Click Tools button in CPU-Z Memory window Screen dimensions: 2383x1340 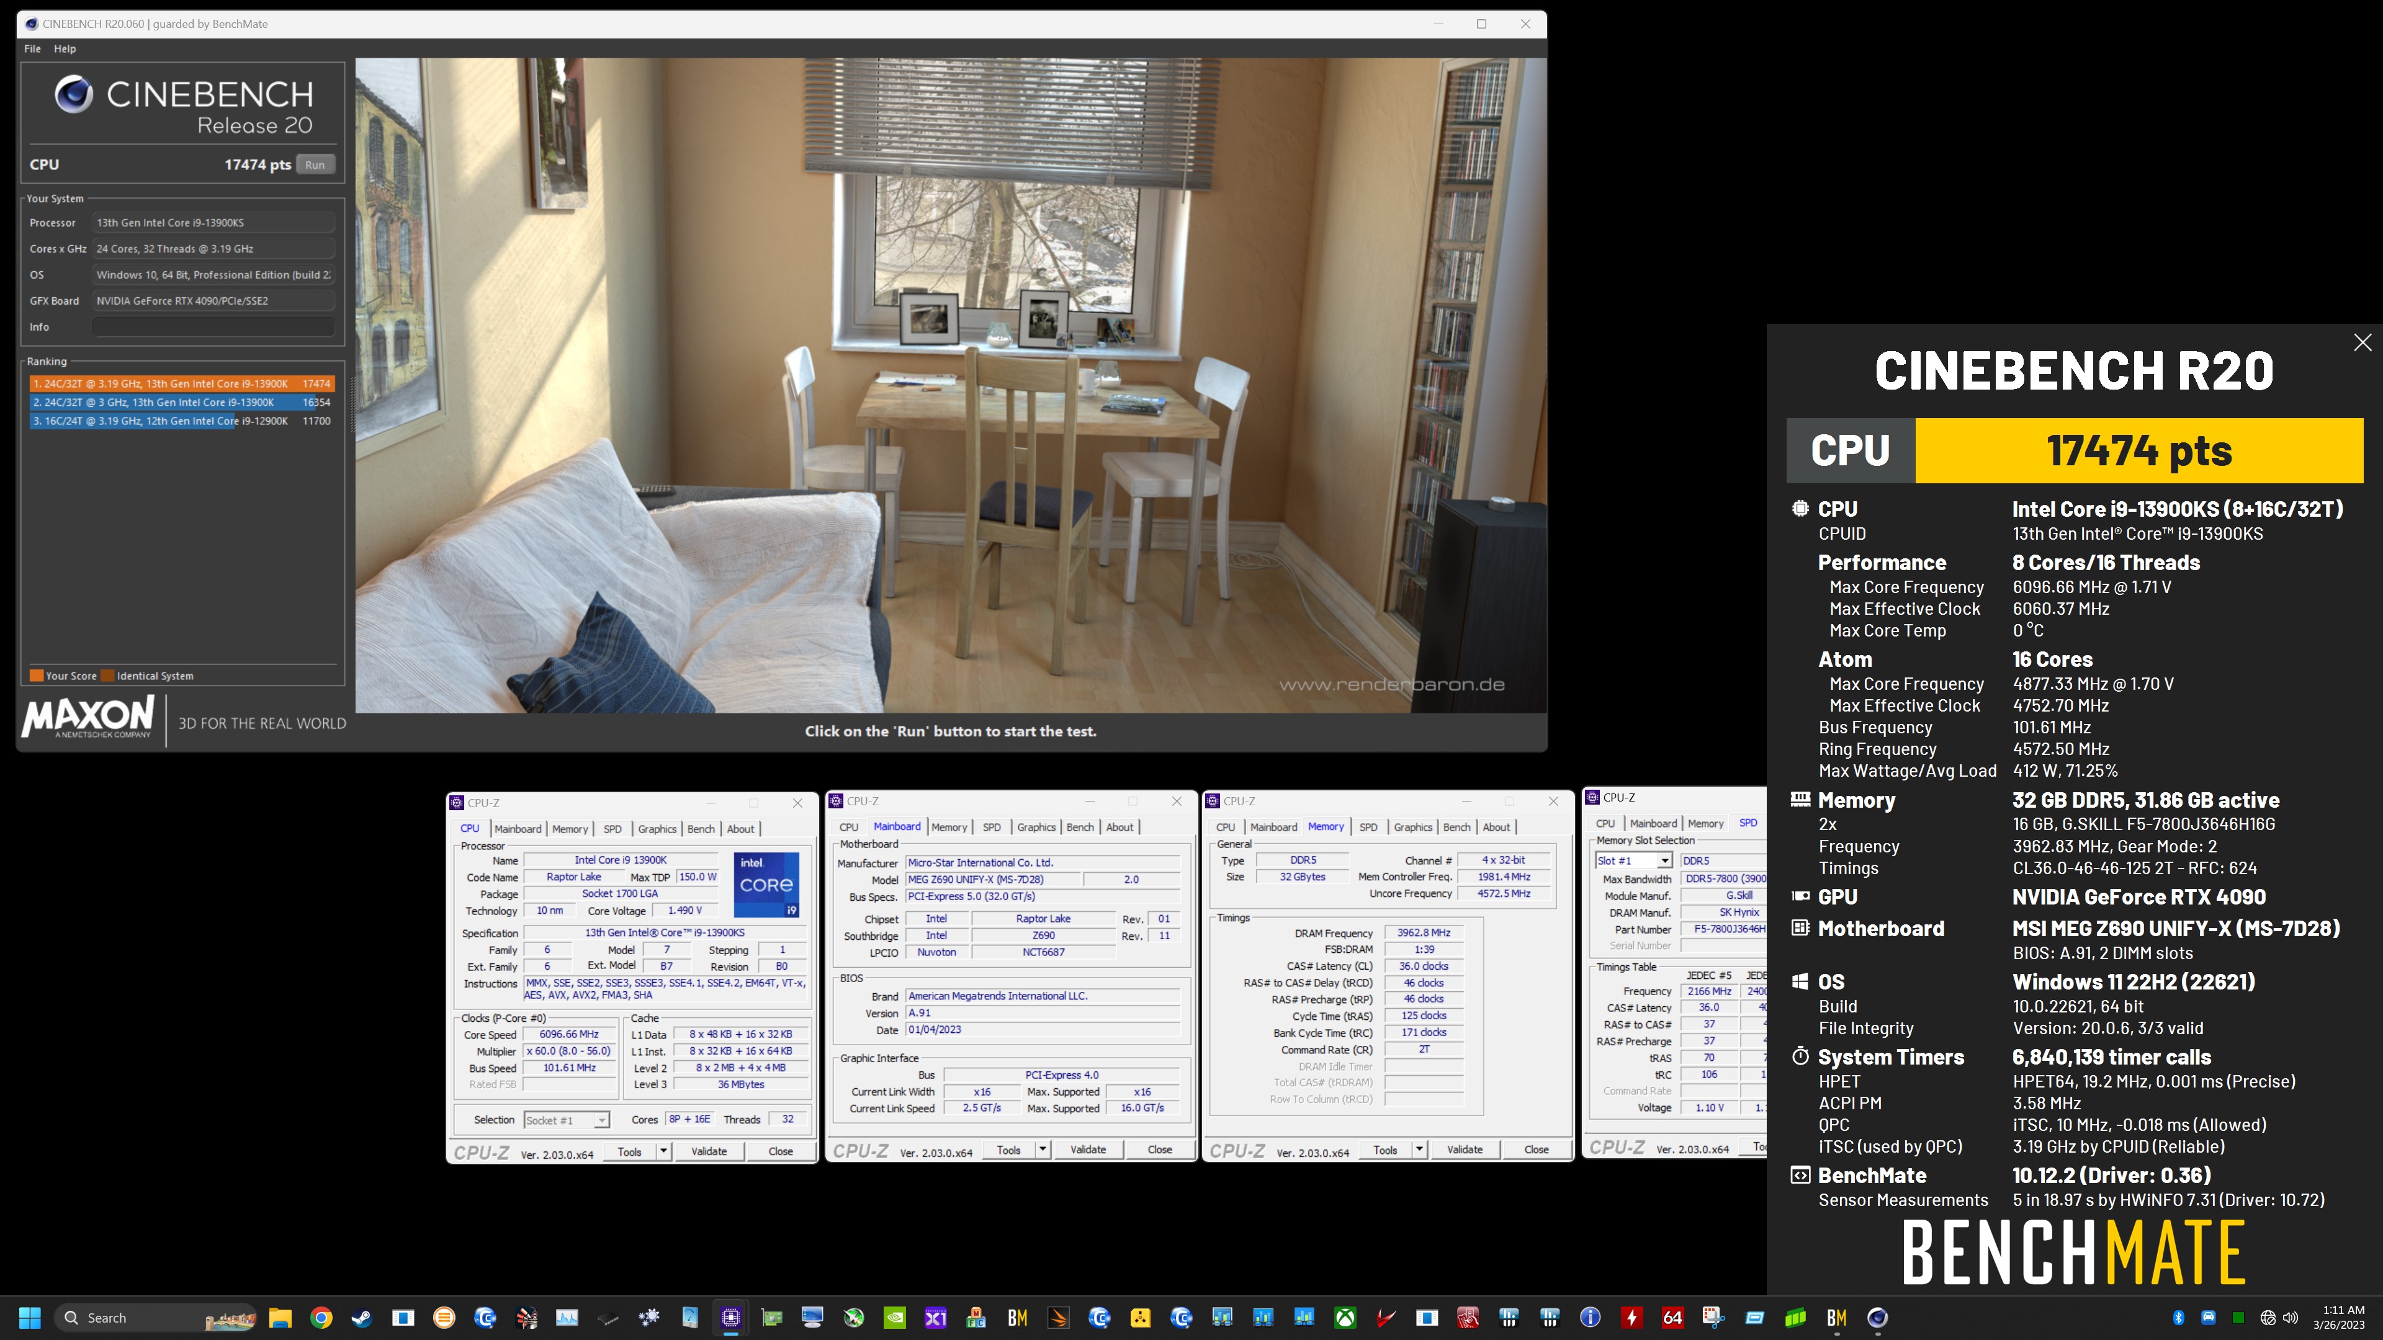[x=1385, y=1150]
